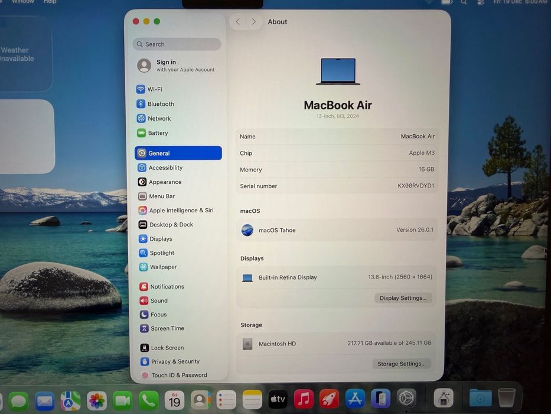
Task: Open FaceTime from the Dock
Action: [x=123, y=400]
